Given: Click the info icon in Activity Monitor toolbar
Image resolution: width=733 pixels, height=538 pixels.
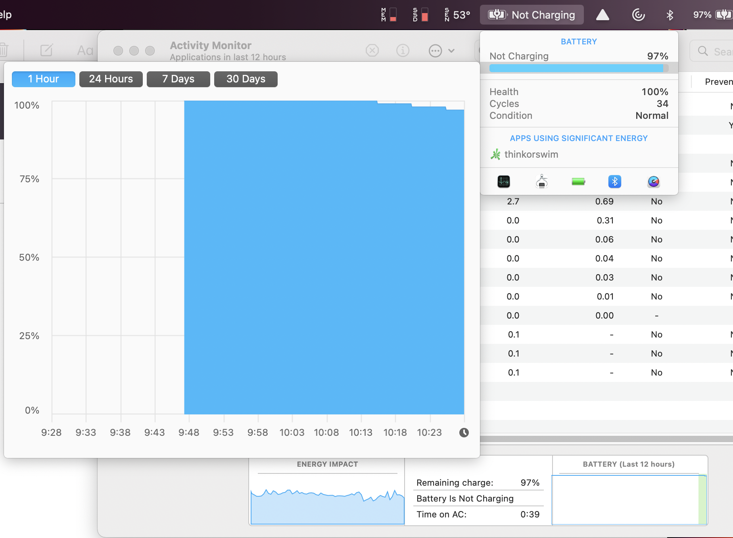Looking at the screenshot, I should coord(403,51).
